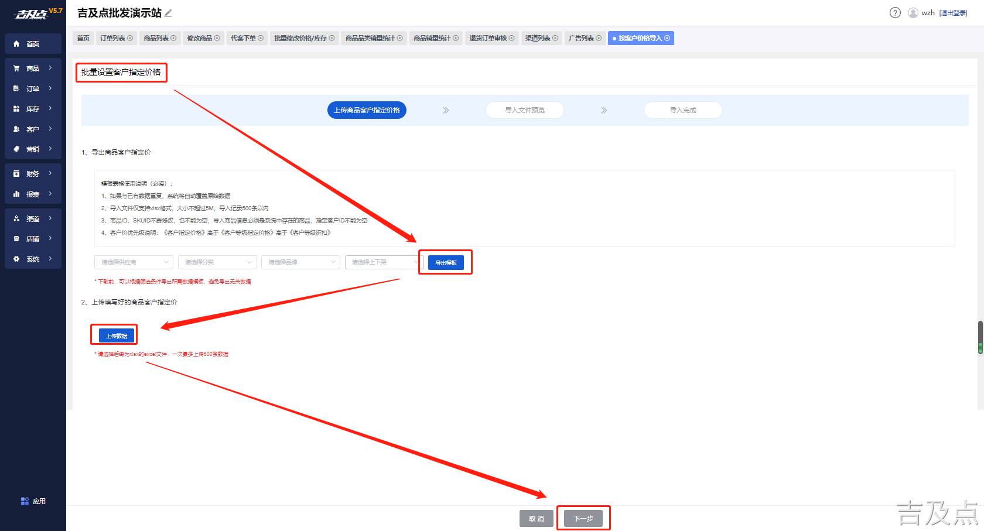Open the 商品 sidebar menu
984x531 pixels.
click(33, 68)
